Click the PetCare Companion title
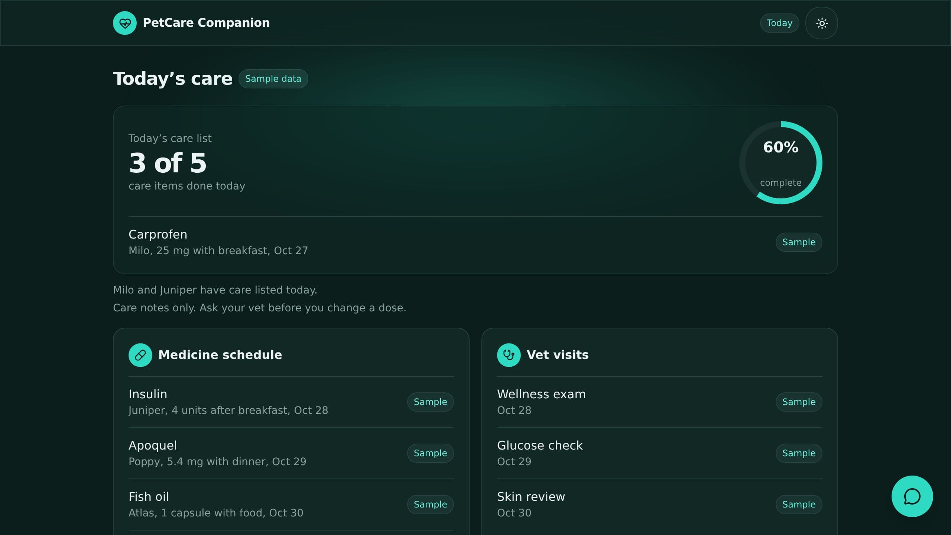951x535 pixels. (206, 23)
